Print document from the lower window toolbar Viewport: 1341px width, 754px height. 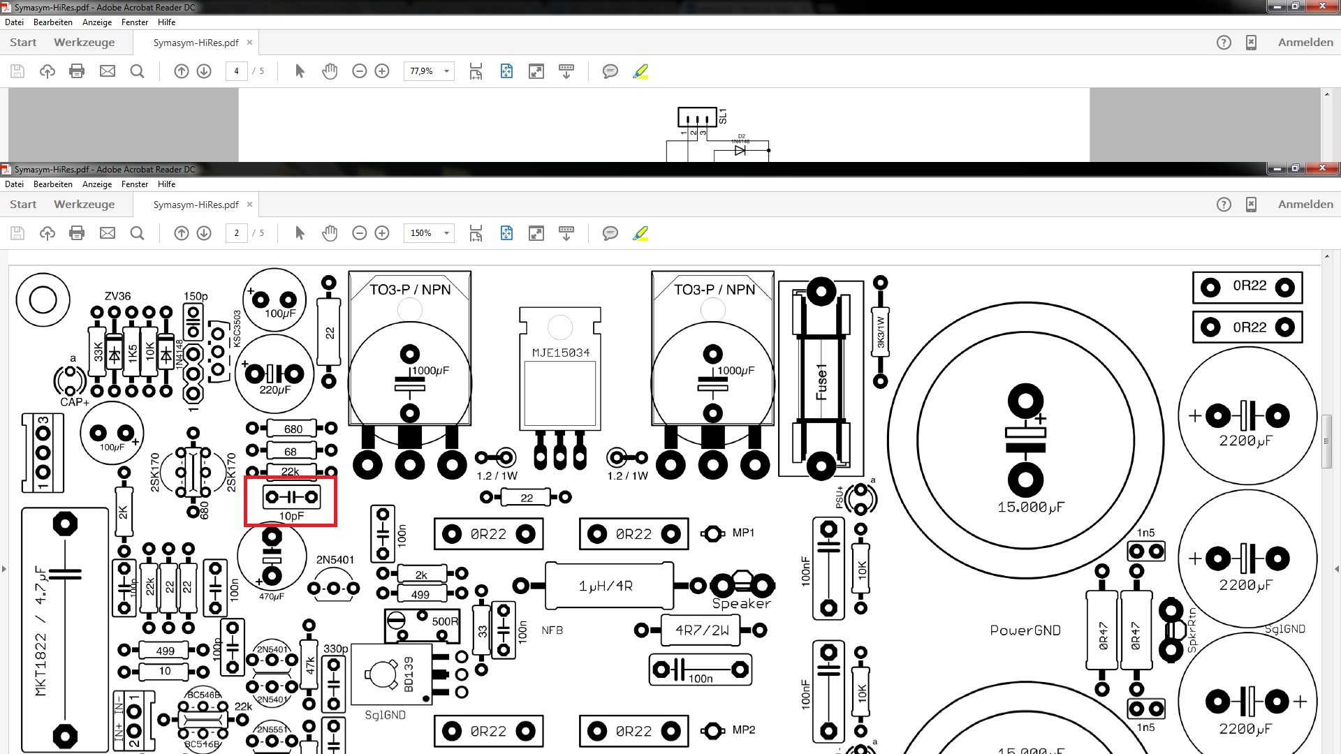[x=77, y=233]
